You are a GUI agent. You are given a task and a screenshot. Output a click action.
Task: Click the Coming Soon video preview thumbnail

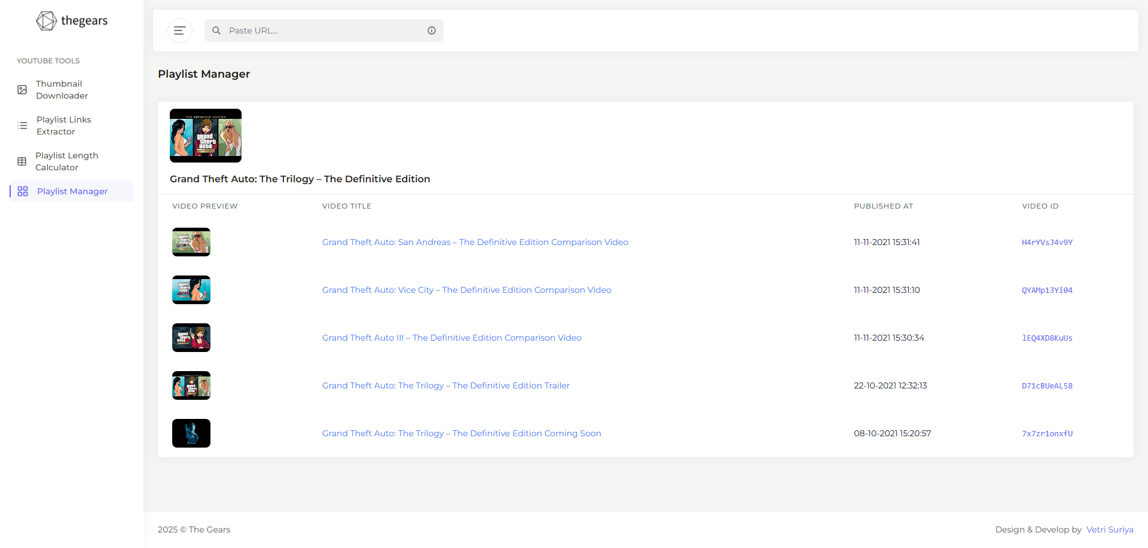[191, 433]
